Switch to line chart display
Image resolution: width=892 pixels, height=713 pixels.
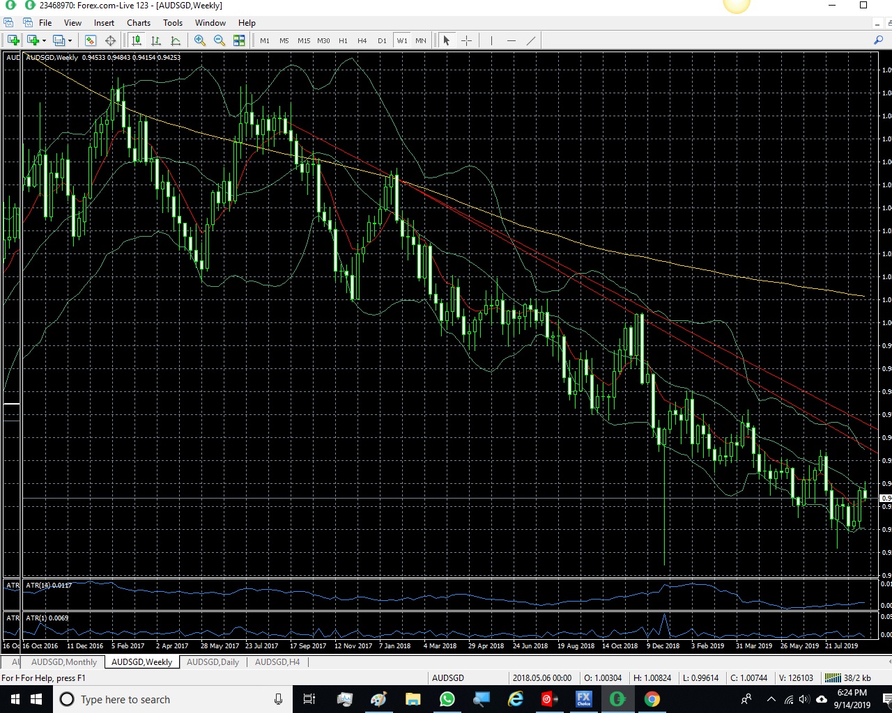(x=176, y=40)
